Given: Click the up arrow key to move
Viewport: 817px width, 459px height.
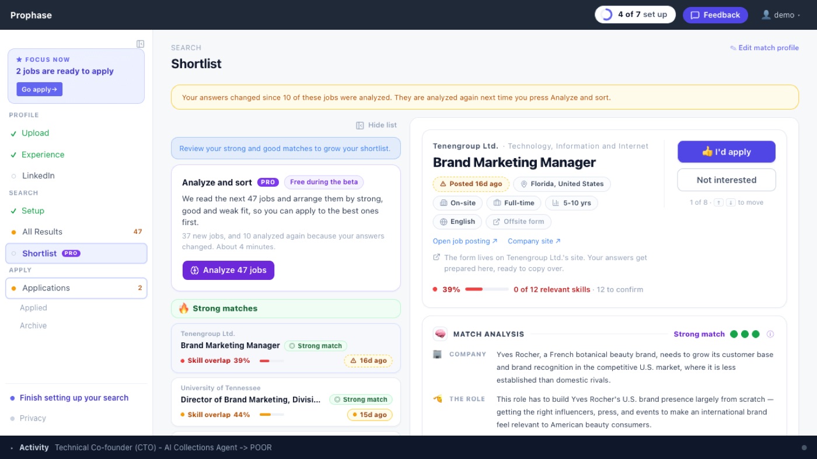Looking at the screenshot, I should (718, 202).
